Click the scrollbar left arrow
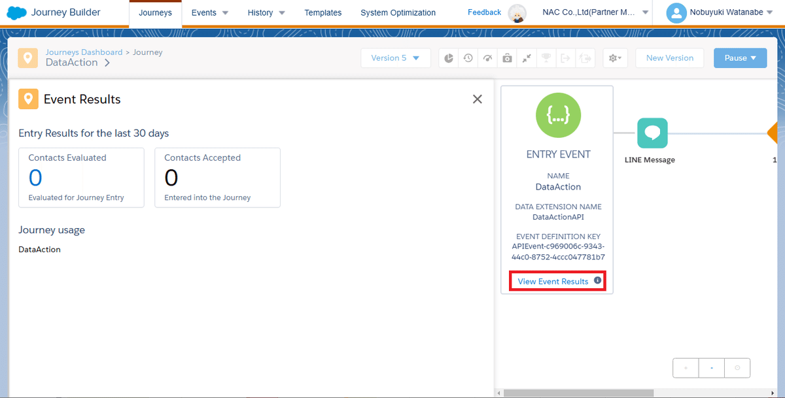Screen dimensions: 785x398 [499, 393]
